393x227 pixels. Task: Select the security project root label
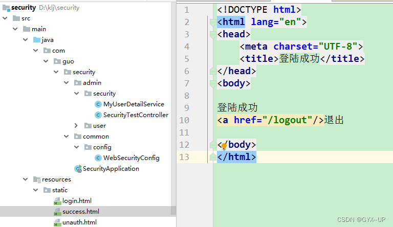click(x=24, y=8)
